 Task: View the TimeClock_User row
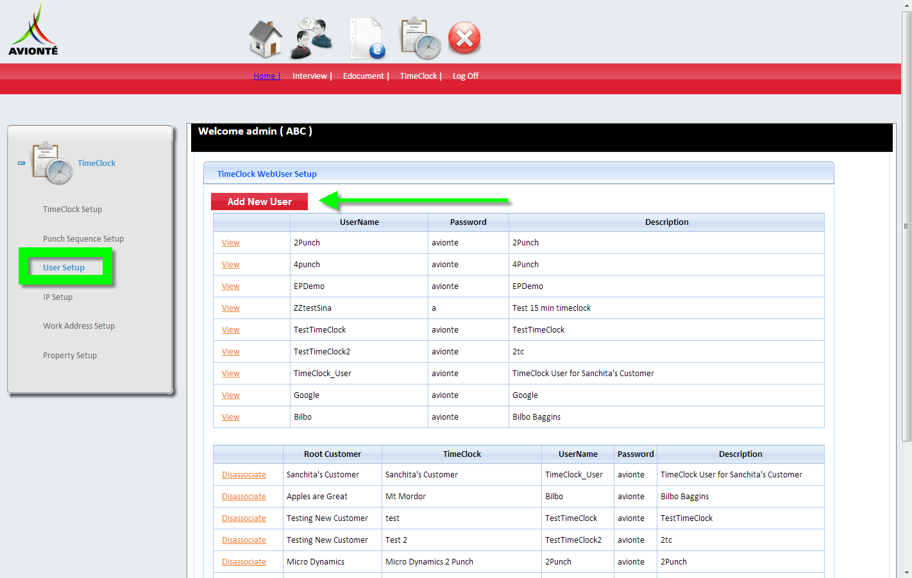click(x=231, y=374)
